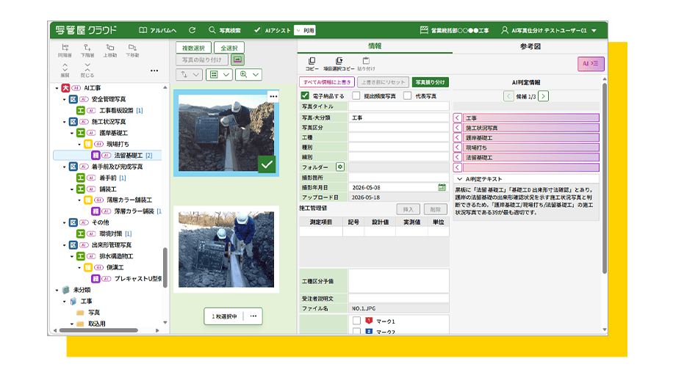The image size is (673, 378).
Task: Toggle the AIアシスト checkbox in header
Action: 257,30
